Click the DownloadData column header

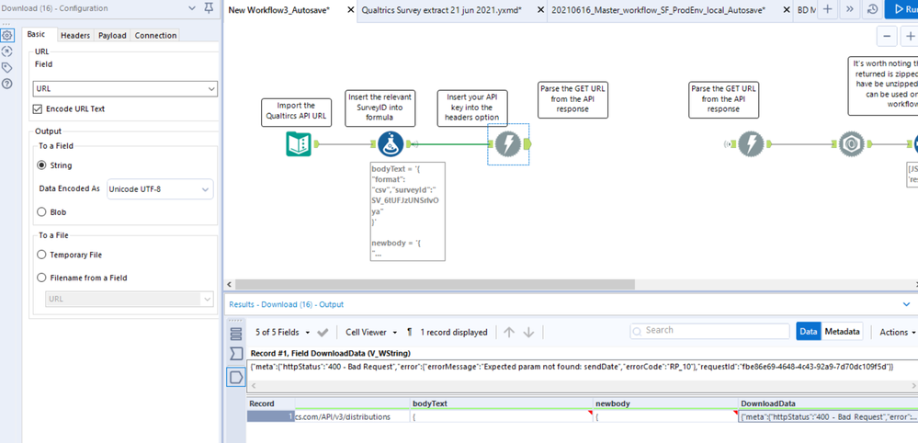tap(828, 403)
